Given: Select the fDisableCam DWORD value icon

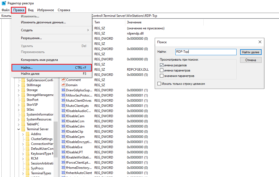Looking at the screenshot, I should [63, 116].
